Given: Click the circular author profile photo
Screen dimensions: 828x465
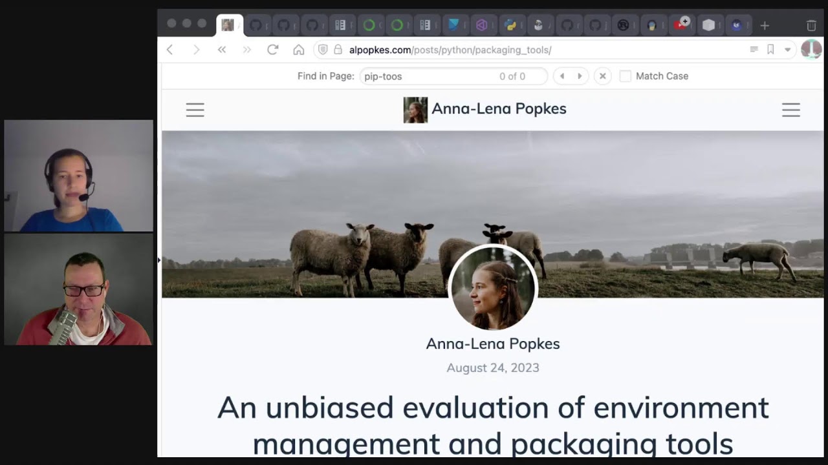Looking at the screenshot, I should tap(493, 288).
